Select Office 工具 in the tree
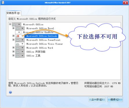129x108 pixels. click(x=33, y=56)
